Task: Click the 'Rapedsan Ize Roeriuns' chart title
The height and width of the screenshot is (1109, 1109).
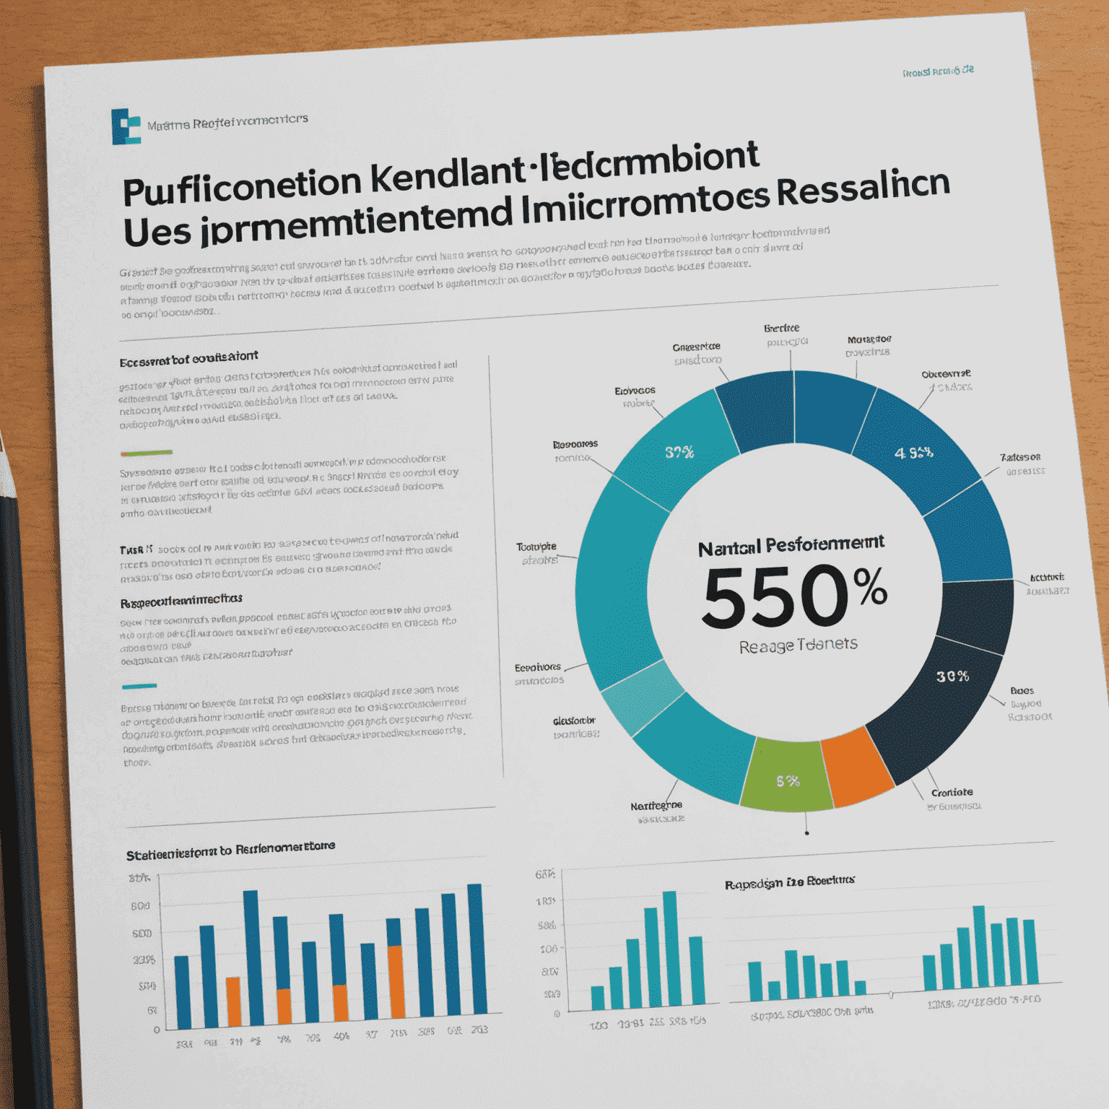Action: coord(789,882)
